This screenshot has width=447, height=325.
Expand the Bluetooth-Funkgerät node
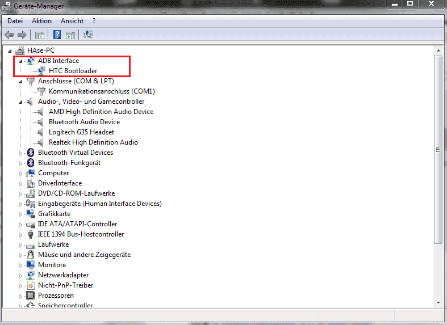[20, 163]
